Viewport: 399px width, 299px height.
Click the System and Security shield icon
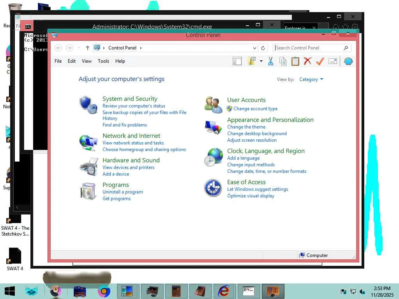coord(88,105)
